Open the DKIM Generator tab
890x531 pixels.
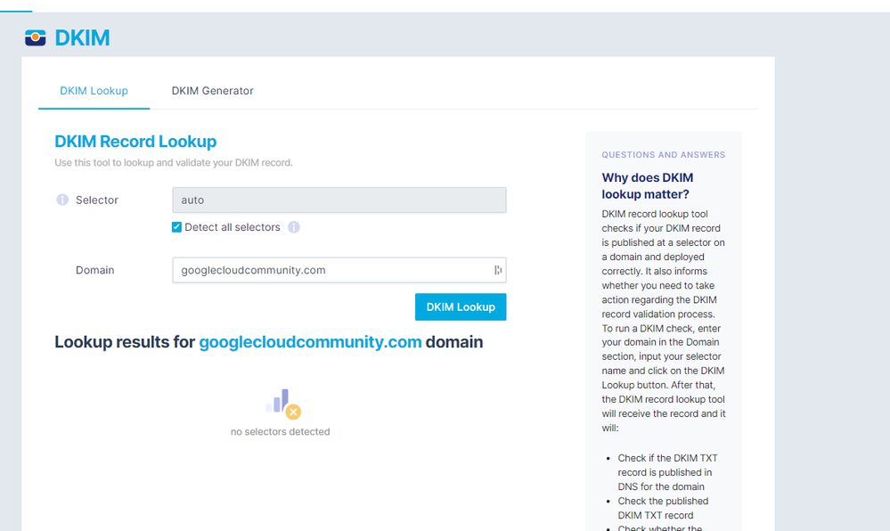tap(212, 91)
